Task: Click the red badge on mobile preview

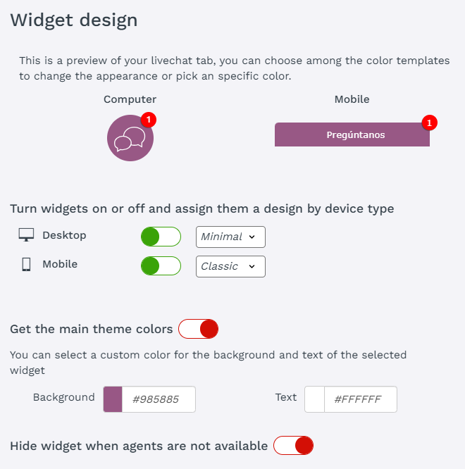Action: pos(430,123)
